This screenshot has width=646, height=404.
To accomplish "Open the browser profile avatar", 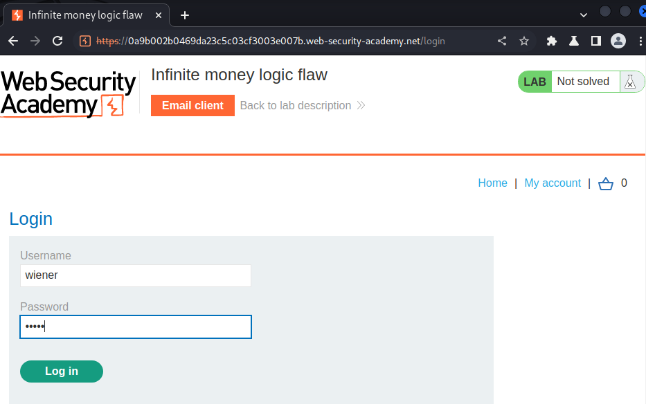I will tap(618, 41).
